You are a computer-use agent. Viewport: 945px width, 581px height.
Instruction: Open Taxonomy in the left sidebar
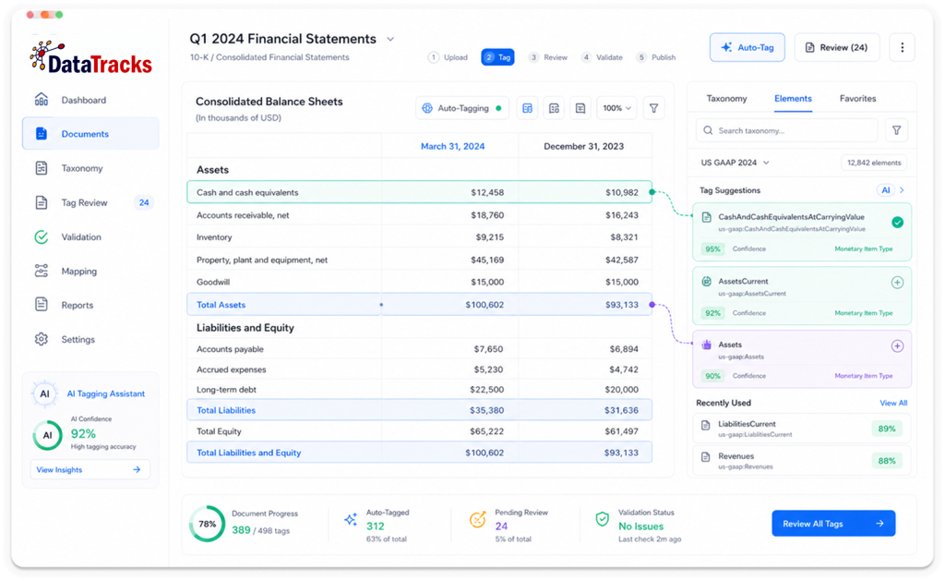(x=82, y=168)
